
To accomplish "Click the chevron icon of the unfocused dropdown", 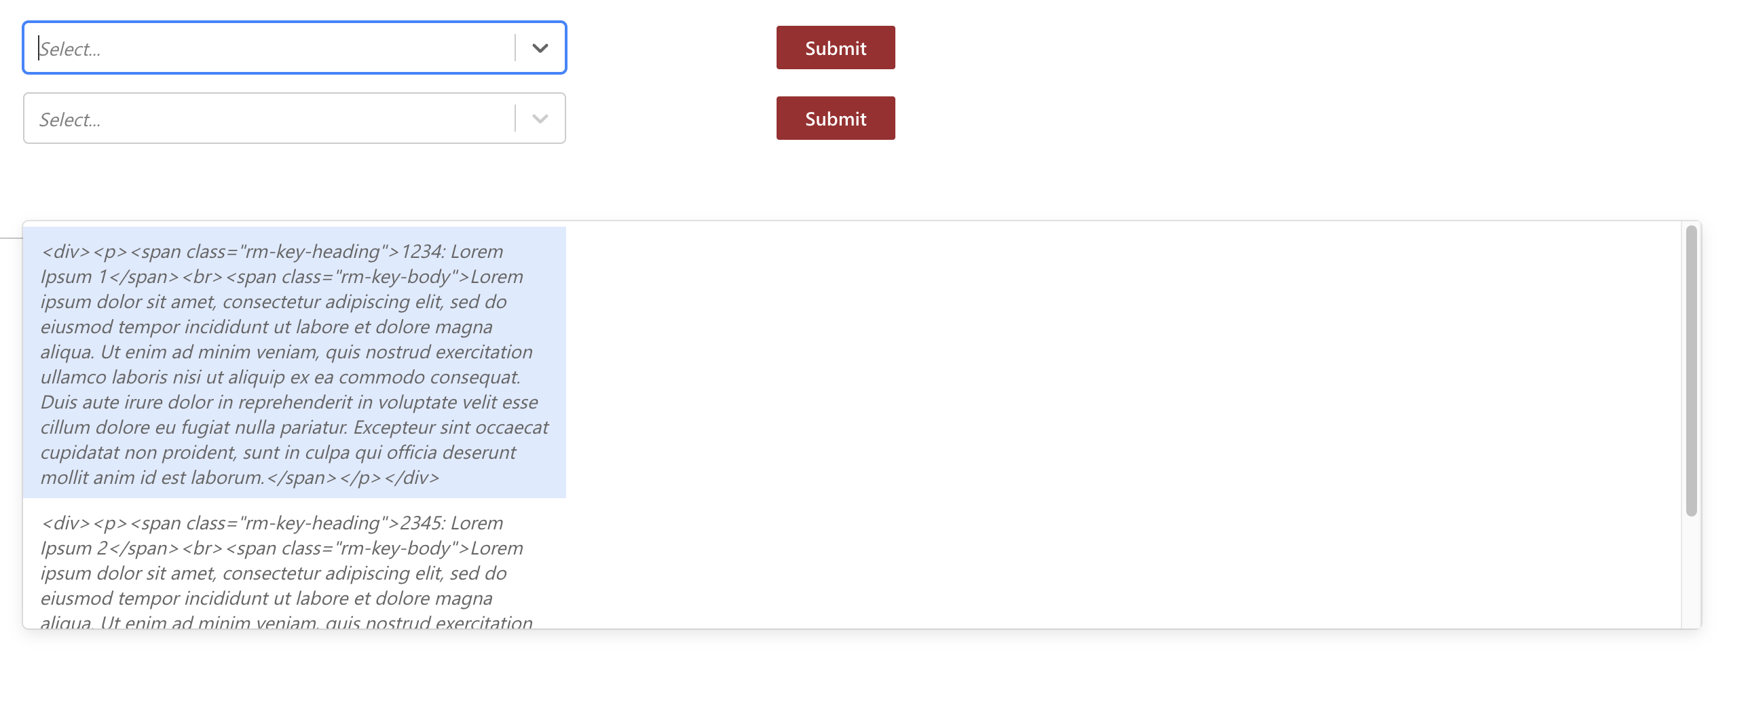I will (x=540, y=118).
